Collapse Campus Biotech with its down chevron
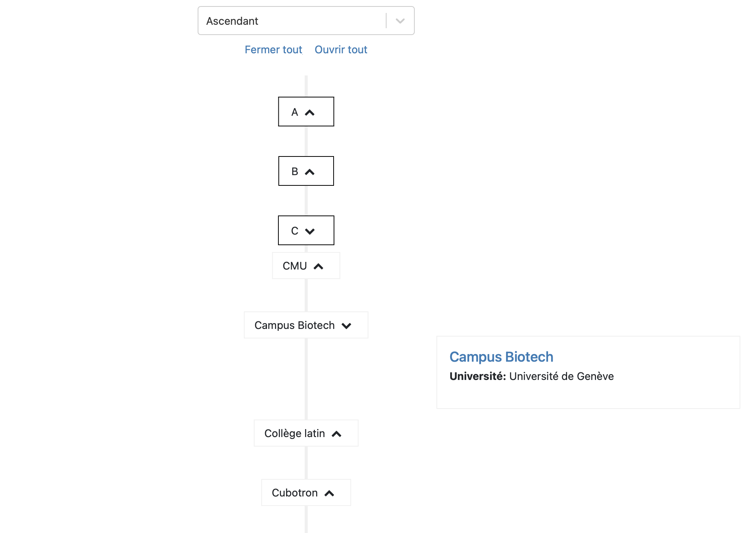 click(347, 326)
